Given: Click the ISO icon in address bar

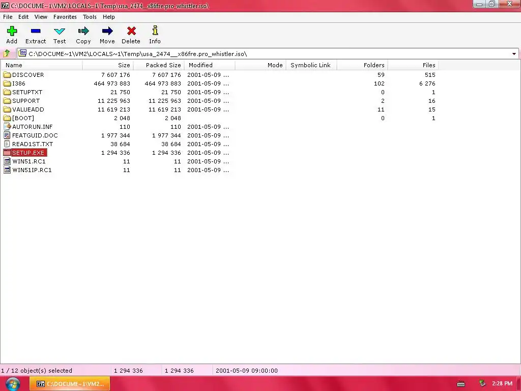Looking at the screenshot, I should click(x=22, y=53).
